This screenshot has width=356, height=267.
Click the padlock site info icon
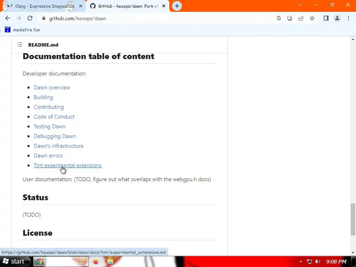(x=44, y=18)
